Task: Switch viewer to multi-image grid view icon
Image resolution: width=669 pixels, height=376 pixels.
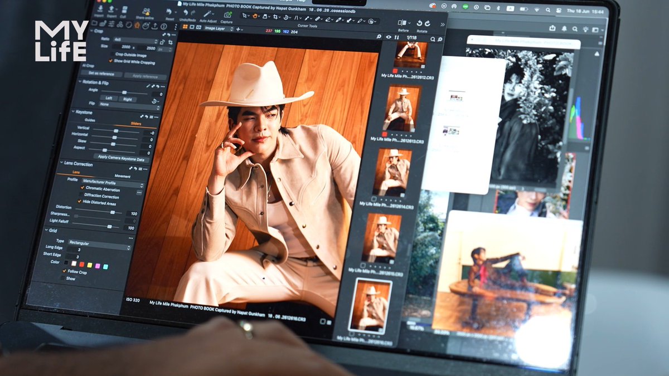Action: click(185, 27)
